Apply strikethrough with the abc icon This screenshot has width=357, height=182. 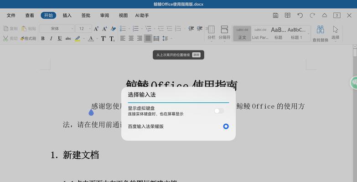[68, 38]
